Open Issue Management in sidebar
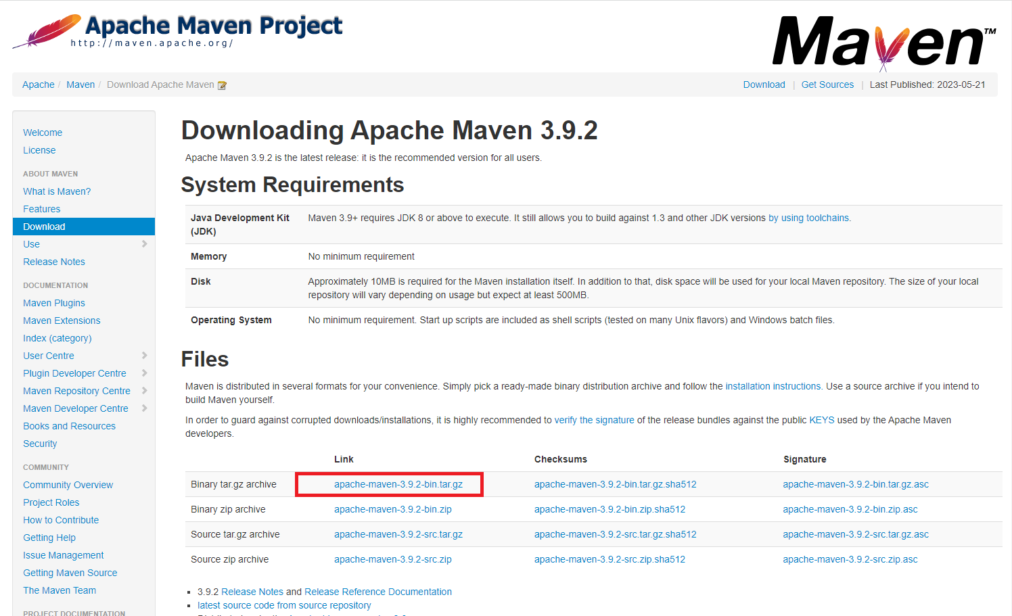The width and height of the screenshot is (1012, 616). [x=64, y=555]
